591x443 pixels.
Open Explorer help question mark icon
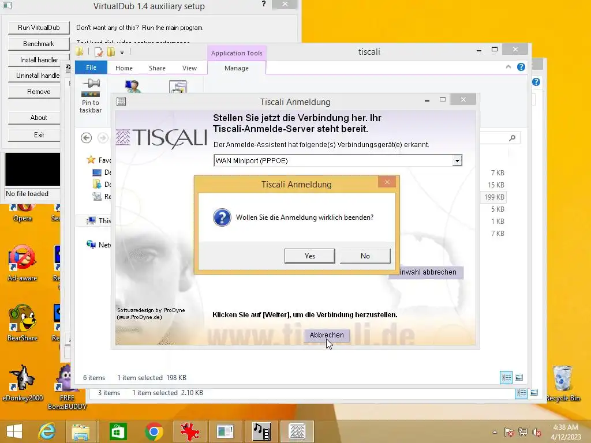[521, 67]
